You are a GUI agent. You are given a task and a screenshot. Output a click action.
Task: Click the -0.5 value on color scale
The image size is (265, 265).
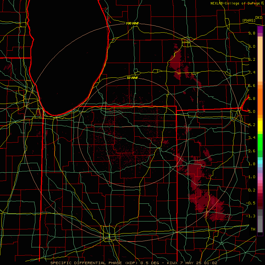coord(251,203)
